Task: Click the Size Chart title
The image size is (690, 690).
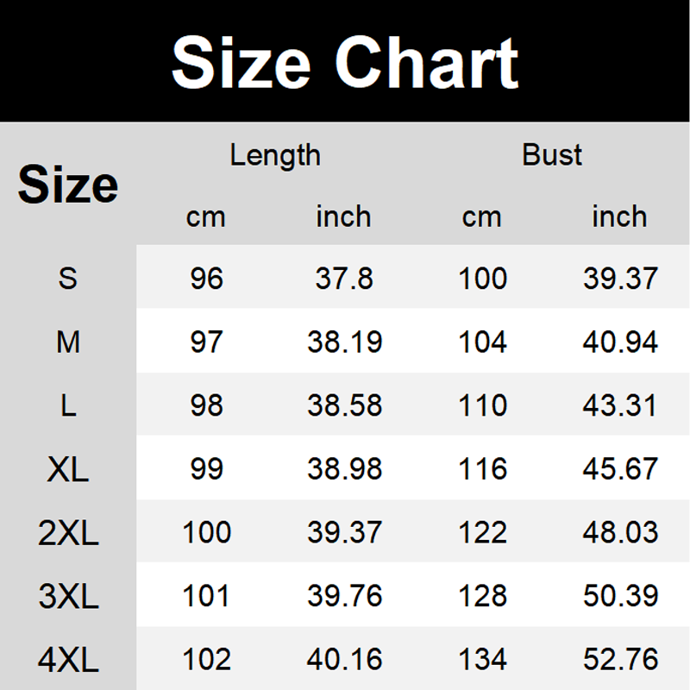Action: tap(345, 62)
